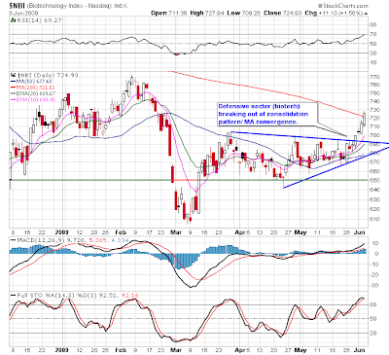Select the RSI(14) 69.27 indicator label
Viewport: 389px width, 355px height.
coord(39,20)
